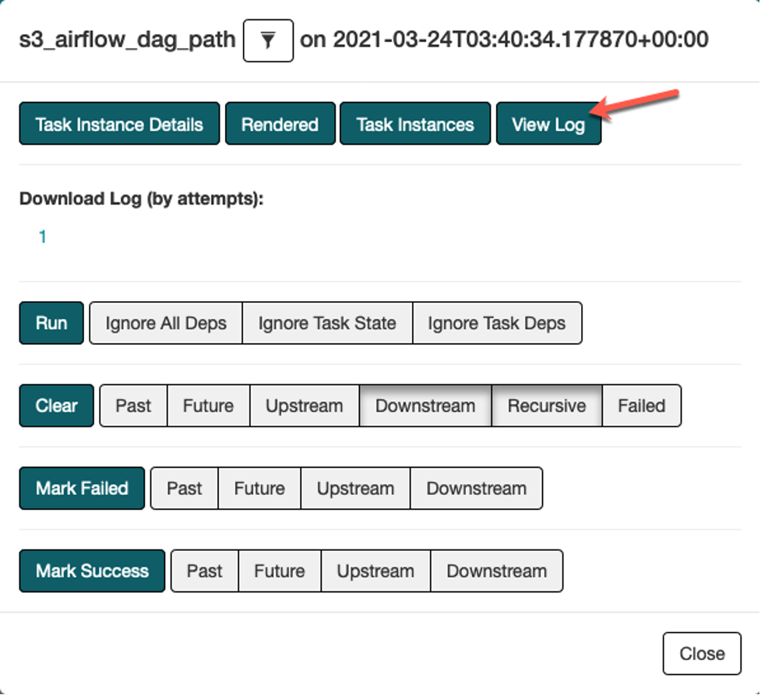Download log for attempt 1
The width and height of the screenshot is (761, 695).
(x=43, y=237)
